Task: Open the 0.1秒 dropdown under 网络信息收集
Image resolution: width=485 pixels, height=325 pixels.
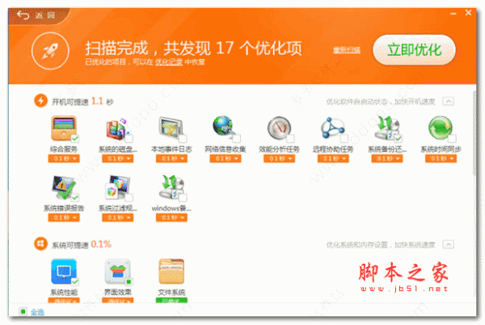Action: 226,159
